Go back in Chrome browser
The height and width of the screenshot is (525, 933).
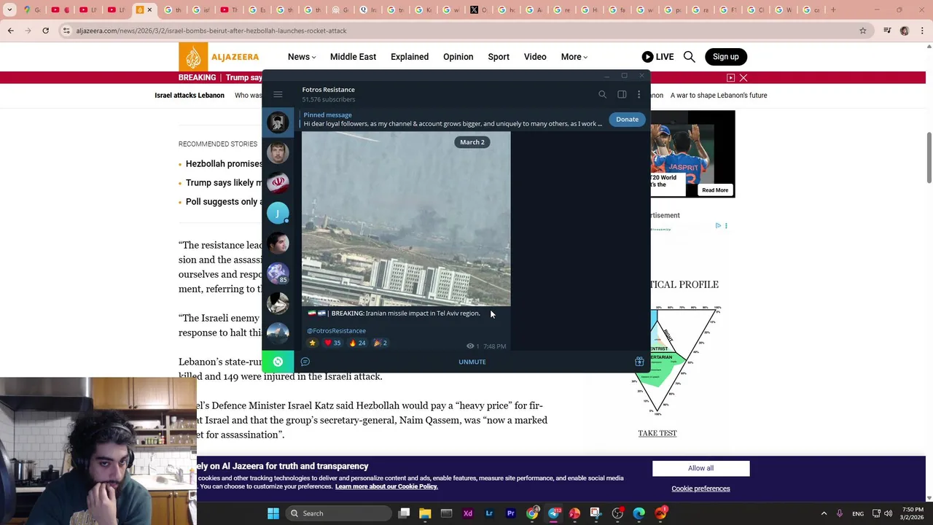[x=11, y=31]
